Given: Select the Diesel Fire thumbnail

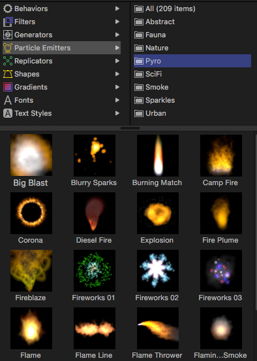Looking at the screenshot, I should [x=95, y=213].
